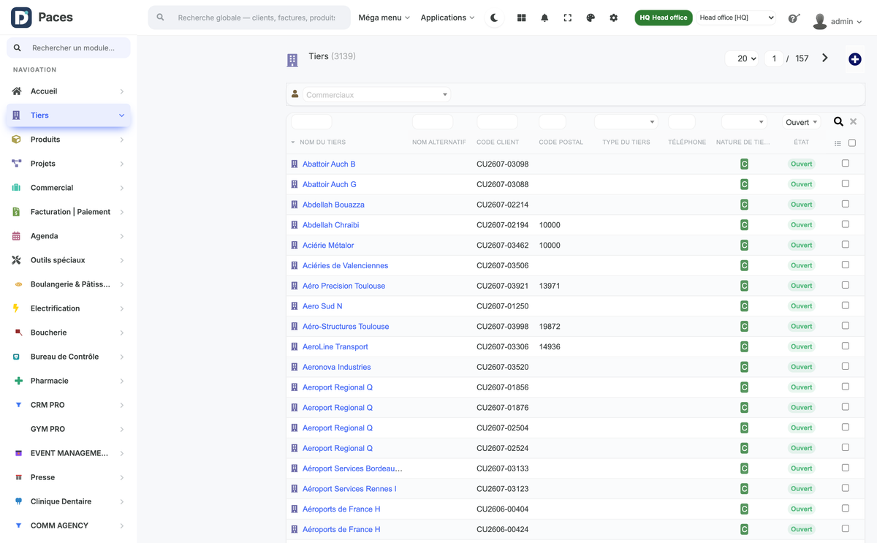Click Commercial icon in sidebar

(16, 188)
